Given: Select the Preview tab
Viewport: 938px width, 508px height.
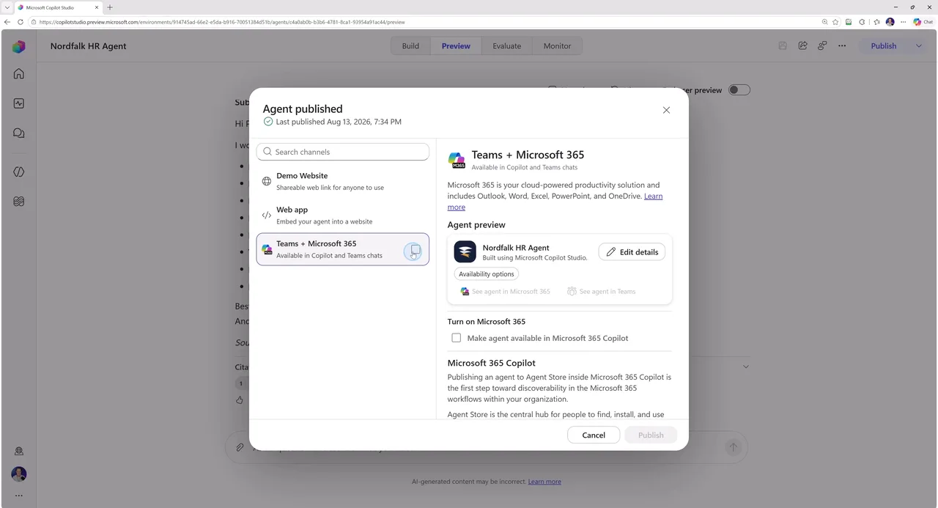Looking at the screenshot, I should click(456, 45).
